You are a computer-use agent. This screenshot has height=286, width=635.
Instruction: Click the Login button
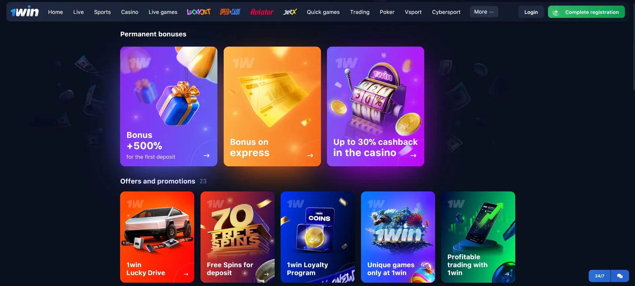coord(531,12)
